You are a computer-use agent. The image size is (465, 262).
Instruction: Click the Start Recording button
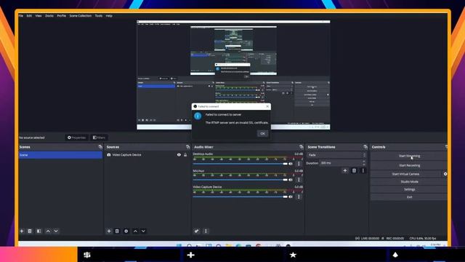coord(409,165)
